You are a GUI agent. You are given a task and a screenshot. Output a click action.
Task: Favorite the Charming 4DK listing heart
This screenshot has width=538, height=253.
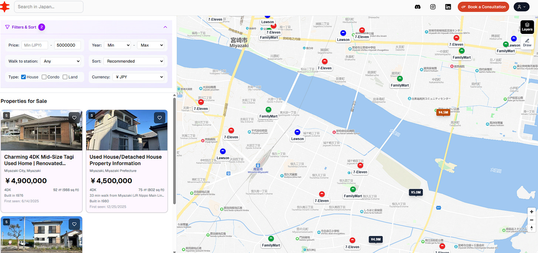(74, 118)
